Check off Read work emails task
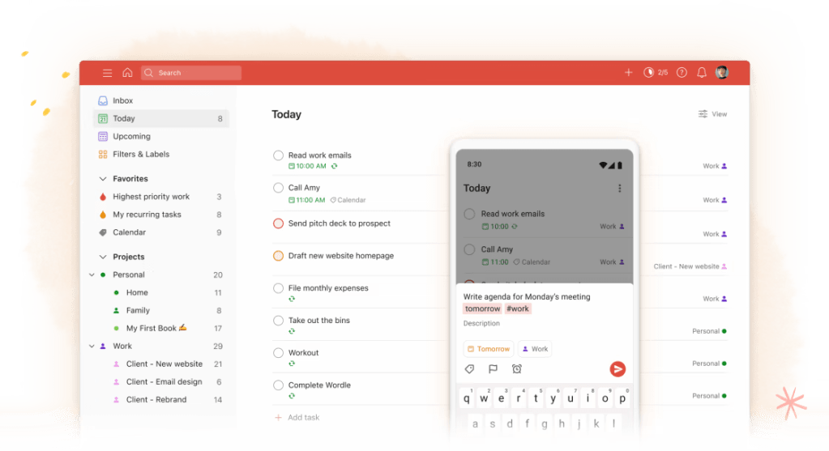829x451 pixels. 278,155
